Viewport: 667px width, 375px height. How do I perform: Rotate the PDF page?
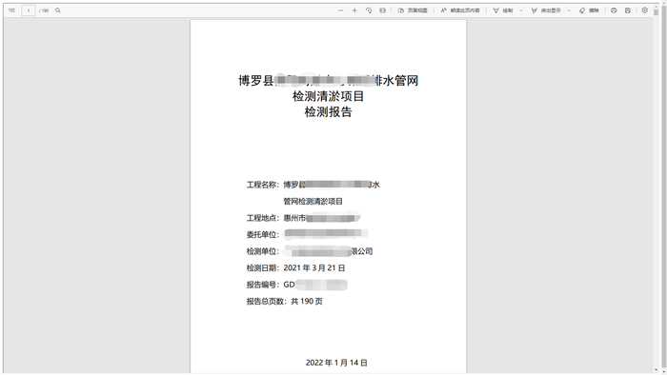369,10
